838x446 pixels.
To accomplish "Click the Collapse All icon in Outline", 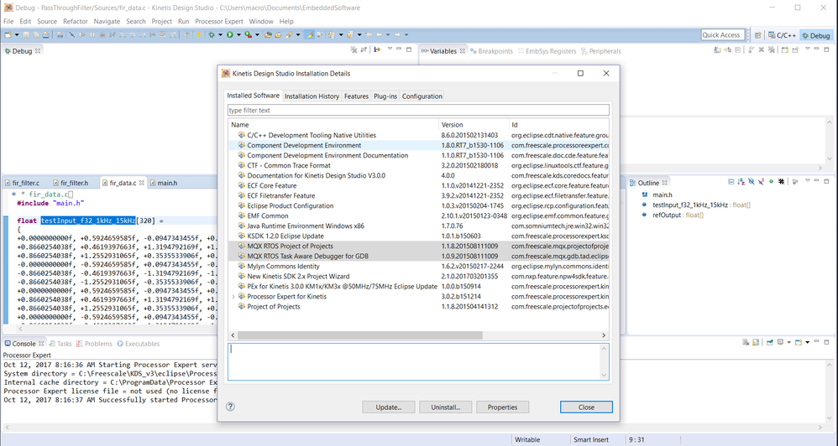I will 731,182.
